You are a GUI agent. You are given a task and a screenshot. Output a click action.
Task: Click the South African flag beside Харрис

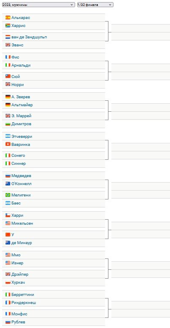(x=8, y=26)
